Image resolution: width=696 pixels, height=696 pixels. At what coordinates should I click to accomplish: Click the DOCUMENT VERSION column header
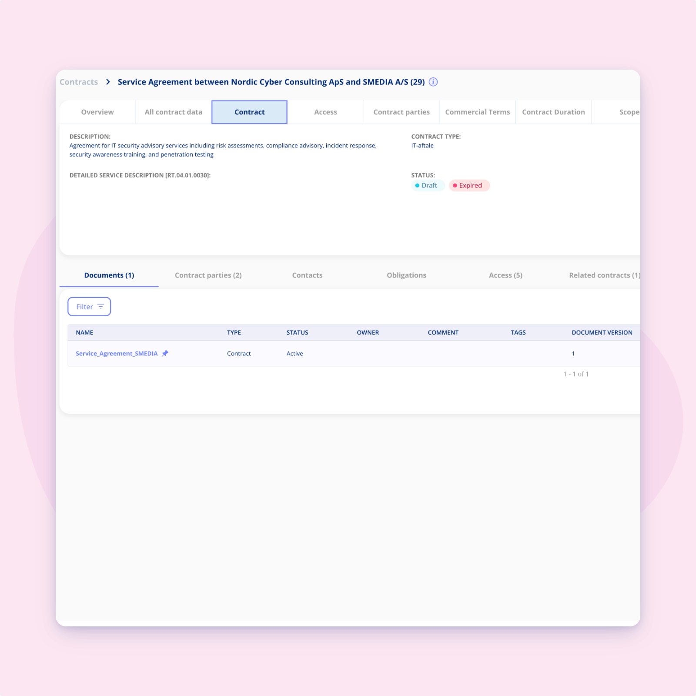(x=602, y=332)
